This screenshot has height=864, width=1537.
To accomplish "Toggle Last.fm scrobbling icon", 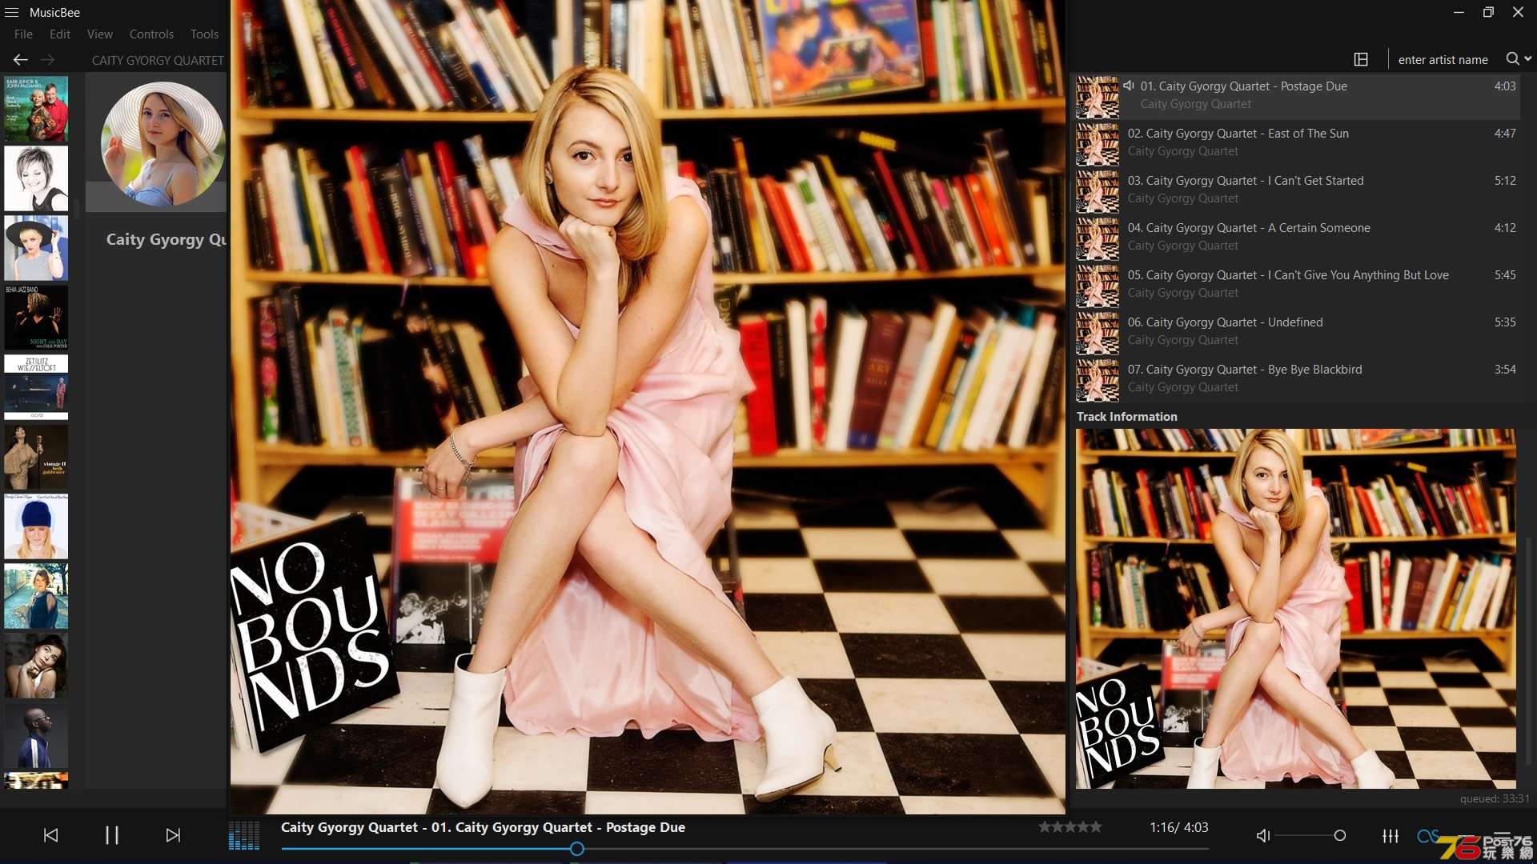I will click(1427, 835).
